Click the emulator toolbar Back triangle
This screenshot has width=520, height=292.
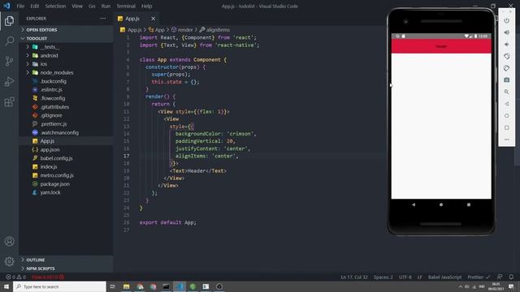point(506,104)
